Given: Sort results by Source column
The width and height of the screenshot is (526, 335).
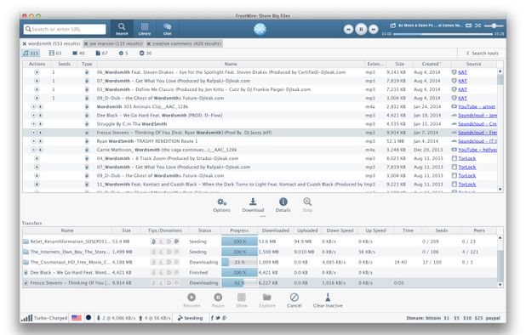Looking at the screenshot, I should tap(474, 64).
